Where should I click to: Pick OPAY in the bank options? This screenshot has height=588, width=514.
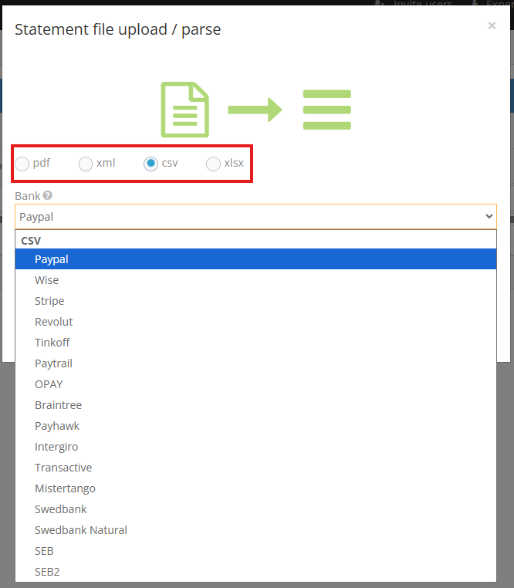coord(256,384)
